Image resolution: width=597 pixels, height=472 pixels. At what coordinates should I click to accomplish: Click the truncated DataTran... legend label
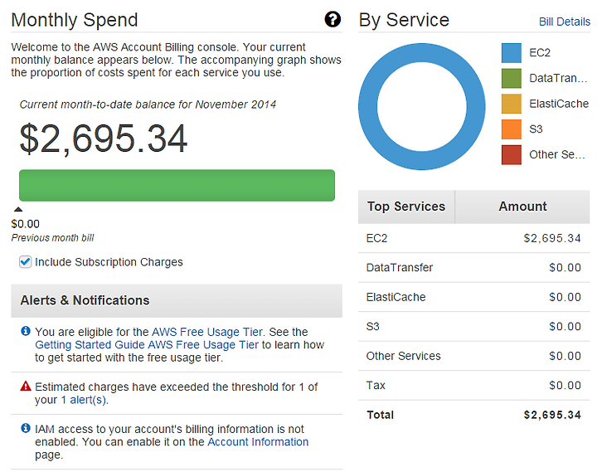(x=558, y=78)
